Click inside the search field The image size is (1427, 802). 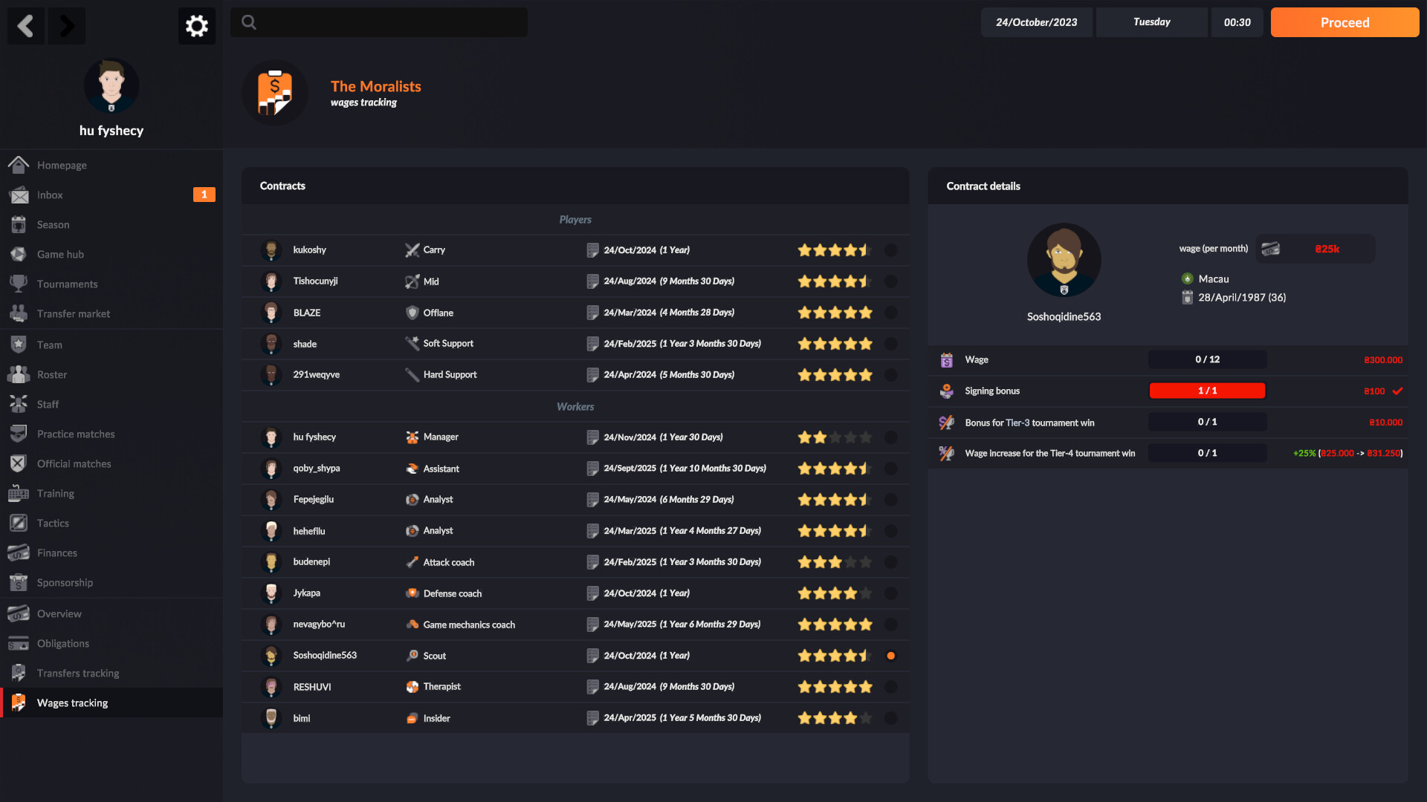(x=379, y=22)
